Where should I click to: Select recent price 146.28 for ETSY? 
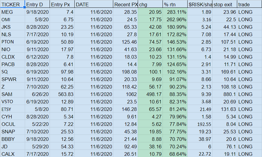click(x=125, y=109)
